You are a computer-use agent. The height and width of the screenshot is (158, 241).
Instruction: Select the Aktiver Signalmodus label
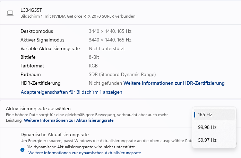tap(42, 40)
